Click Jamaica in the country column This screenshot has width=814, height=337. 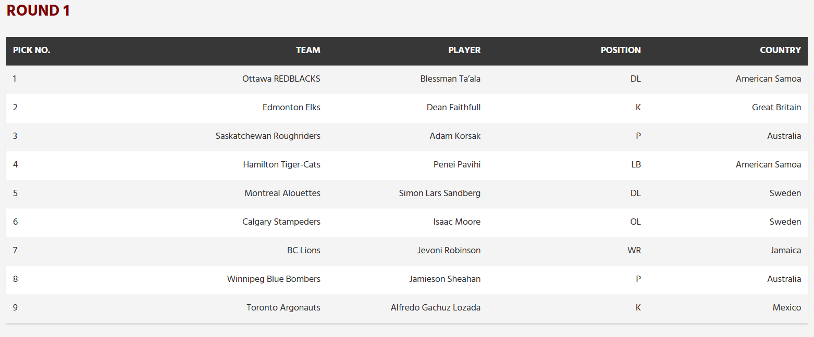[x=786, y=251]
